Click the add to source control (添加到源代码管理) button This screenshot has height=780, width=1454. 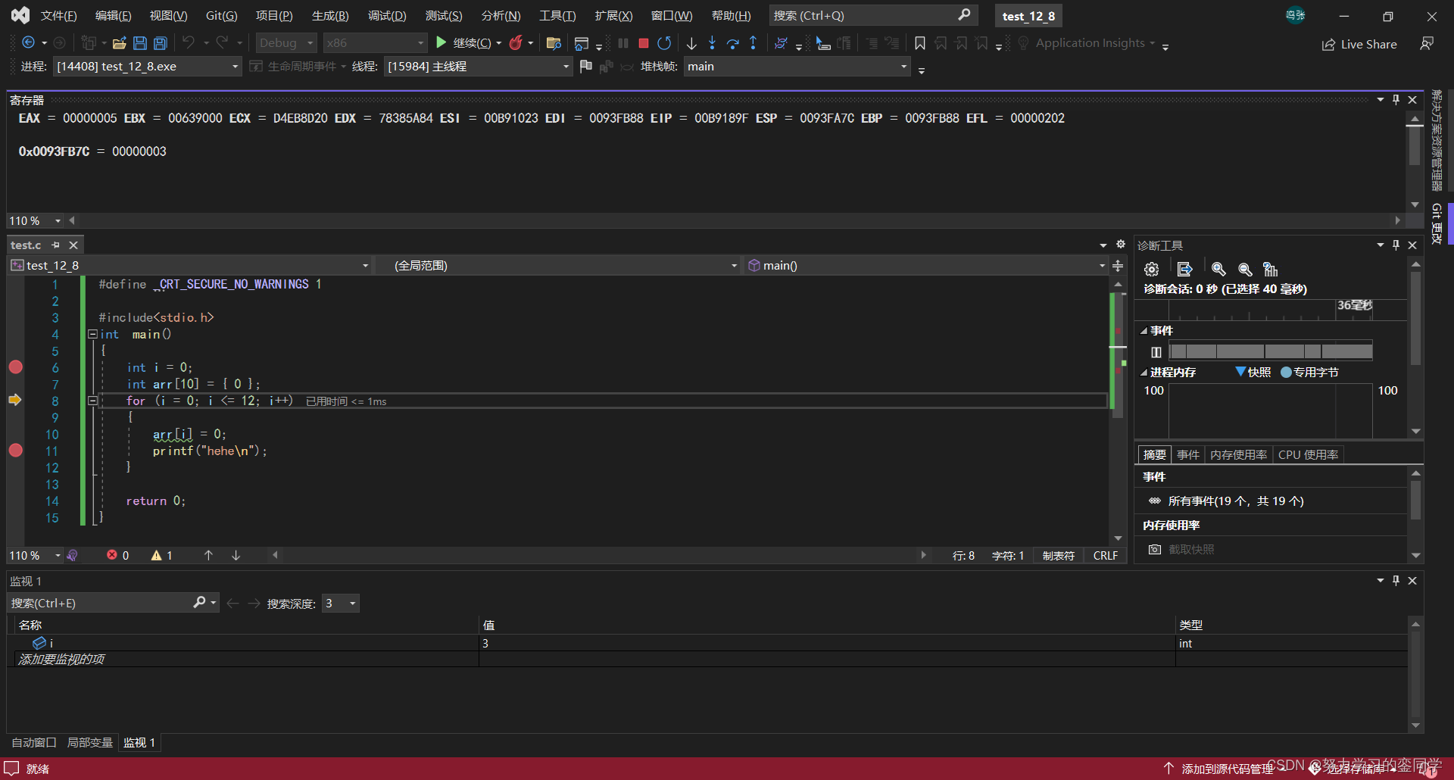(x=1220, y=769)
